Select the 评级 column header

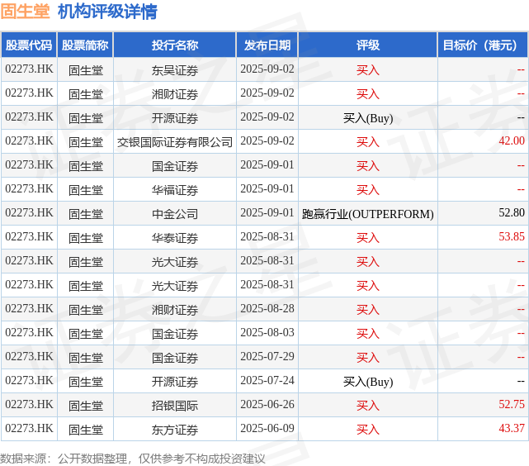tap(368, 45)
